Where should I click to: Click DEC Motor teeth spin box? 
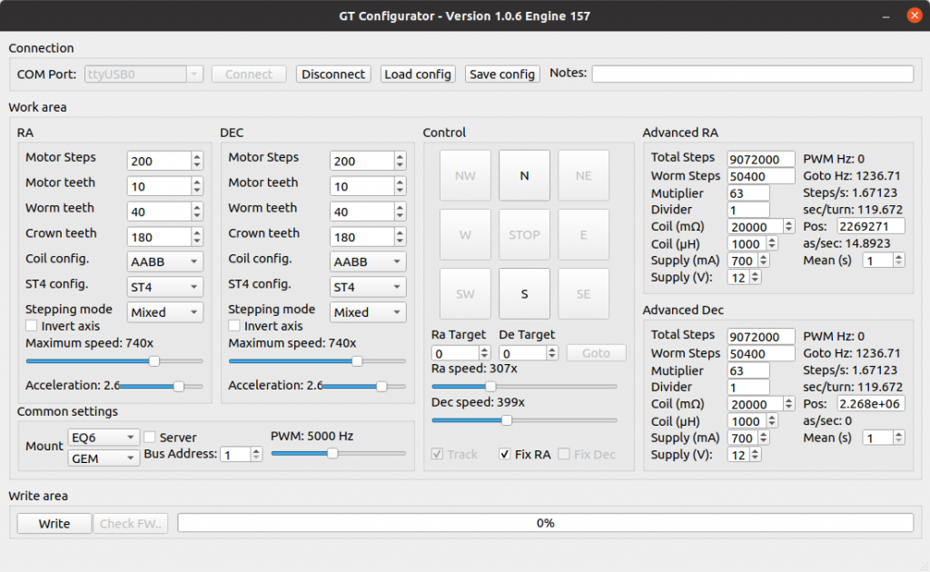[x=368, y=186]
